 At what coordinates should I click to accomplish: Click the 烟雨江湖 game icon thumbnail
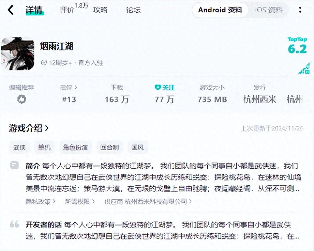(18, 54)
